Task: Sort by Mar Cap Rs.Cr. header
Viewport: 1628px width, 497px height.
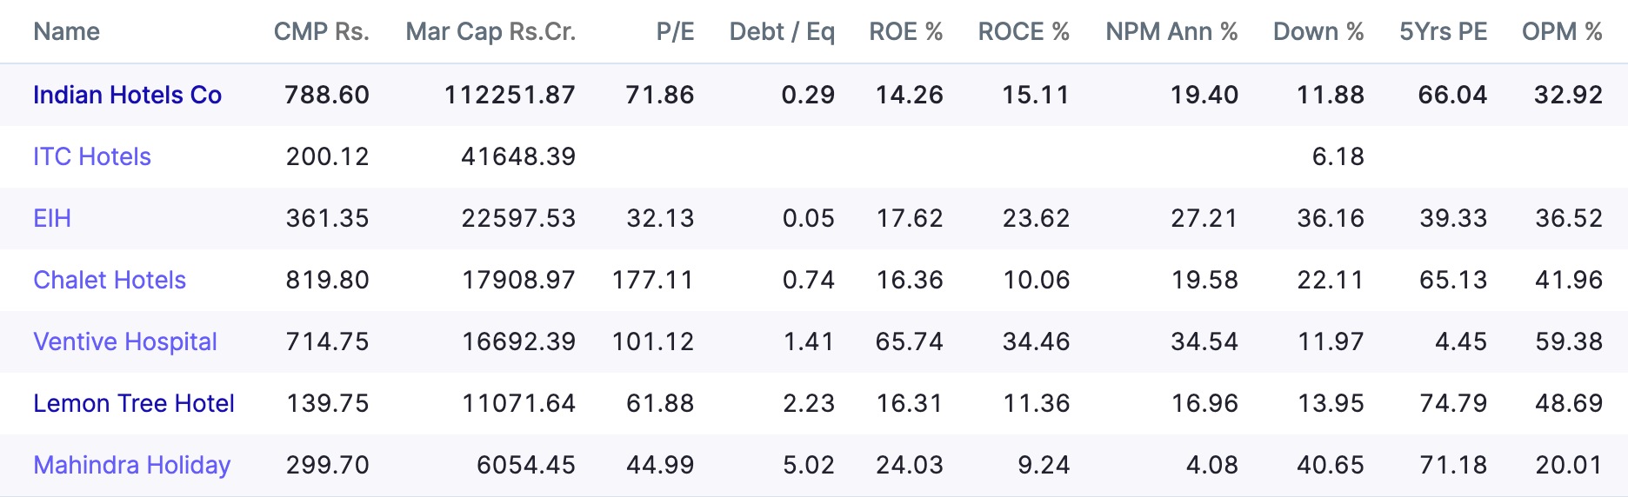Action: click(490, 31)
